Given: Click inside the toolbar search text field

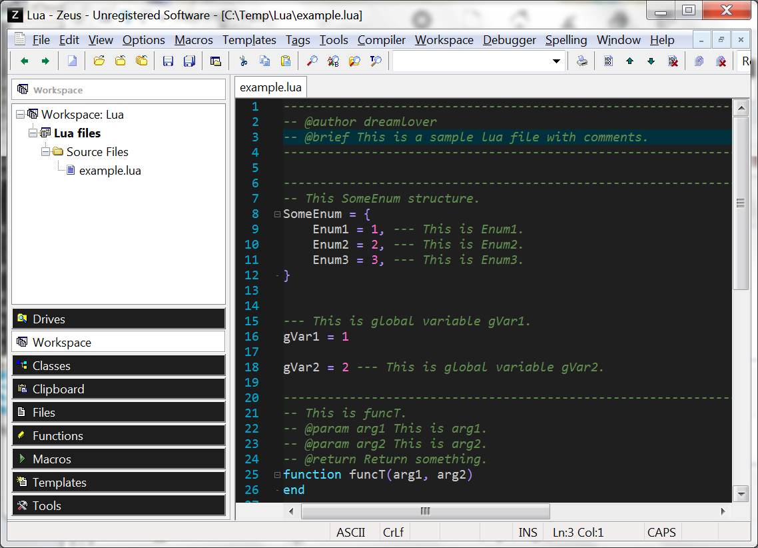Looking at the screenshot, I should point(472,61).
